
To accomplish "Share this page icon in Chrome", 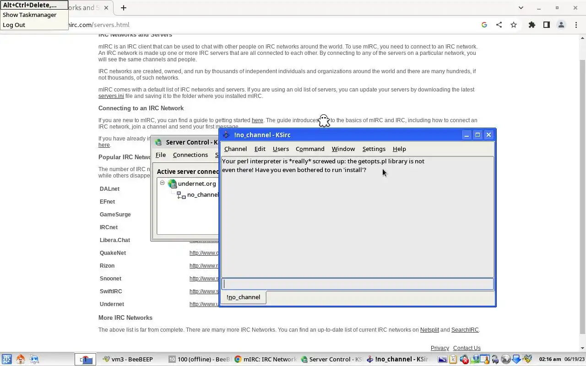I will (x=499, y=25).
